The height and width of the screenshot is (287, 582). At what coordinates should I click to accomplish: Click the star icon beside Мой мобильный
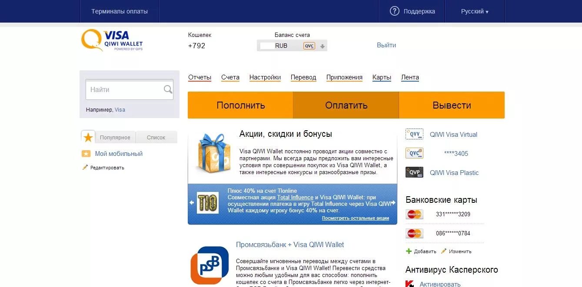(86, 154)
